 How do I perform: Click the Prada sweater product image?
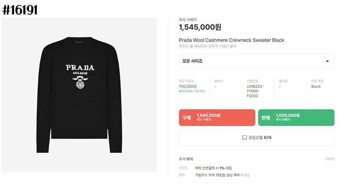coord(79,95)
